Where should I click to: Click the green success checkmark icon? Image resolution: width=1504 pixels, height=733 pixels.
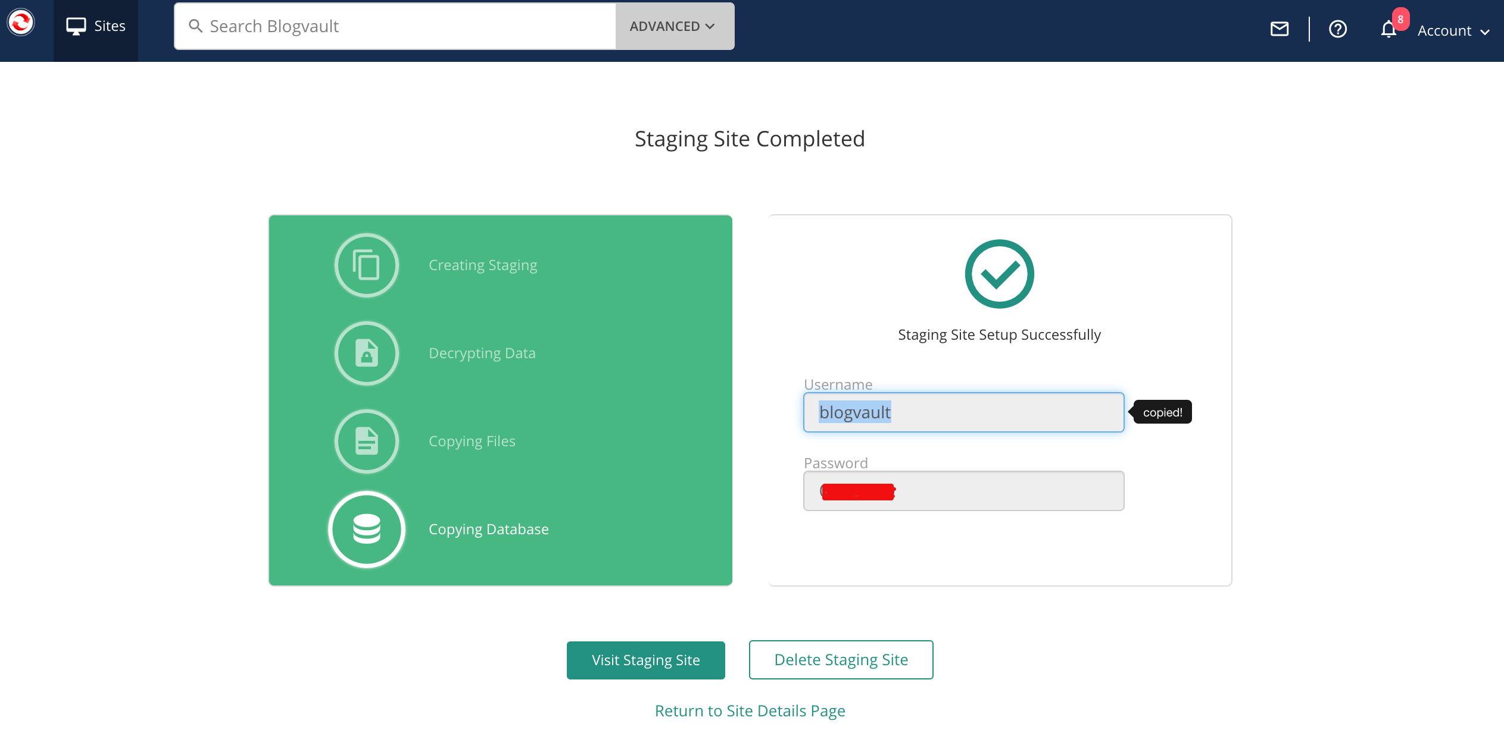999,274
